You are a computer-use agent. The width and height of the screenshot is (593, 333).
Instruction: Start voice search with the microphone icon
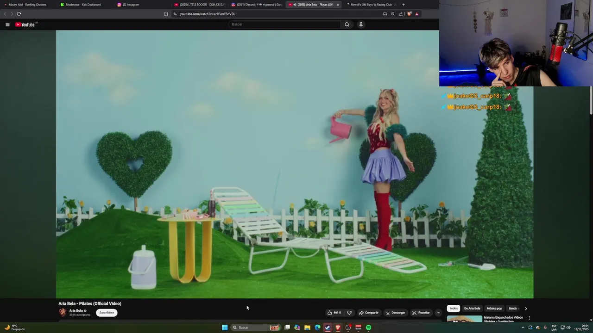click(x=361, y=25)
